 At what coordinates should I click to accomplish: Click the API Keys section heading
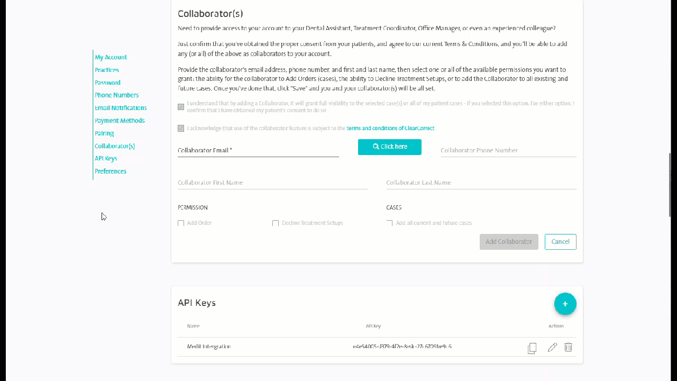pos(197,303)
